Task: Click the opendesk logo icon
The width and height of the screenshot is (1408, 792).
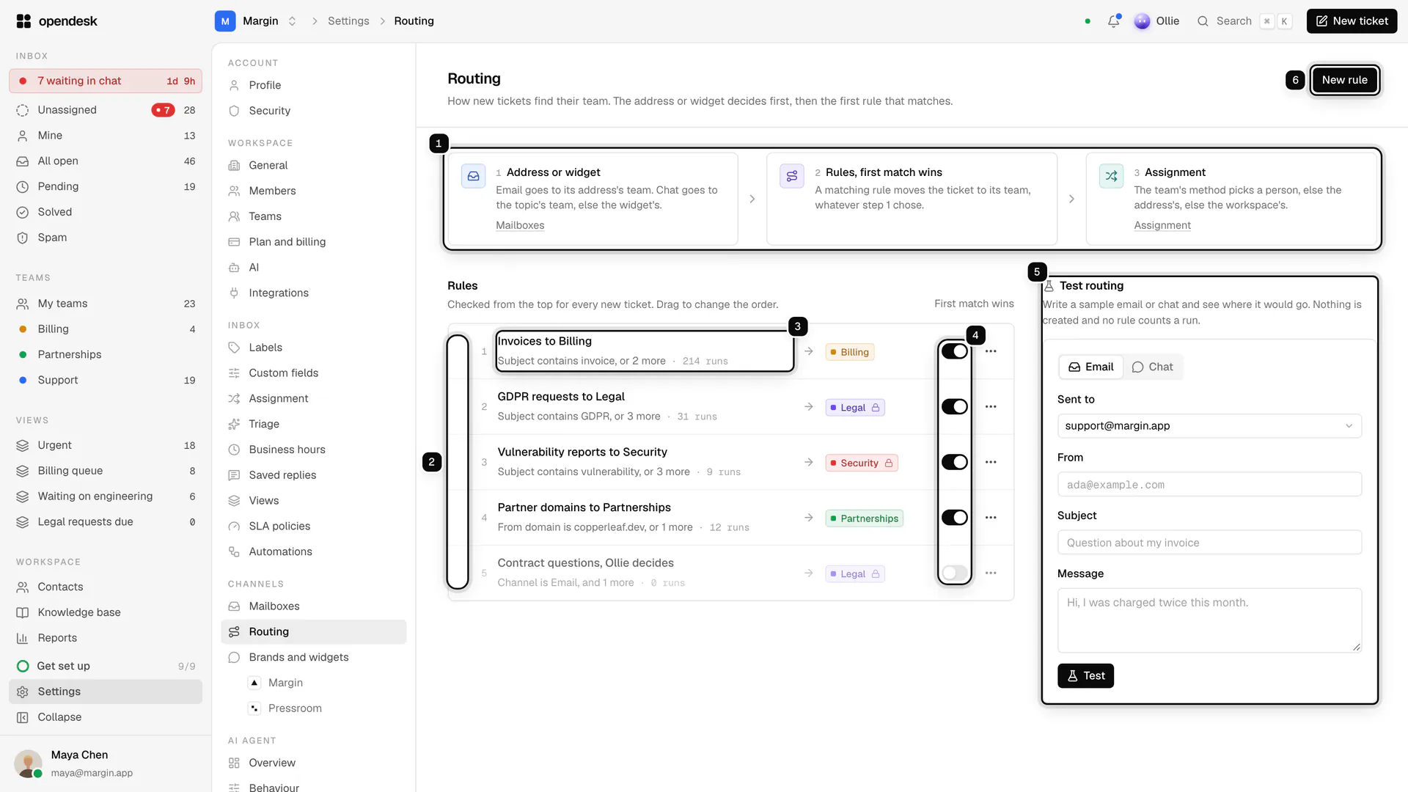Action: coord(23,21)
